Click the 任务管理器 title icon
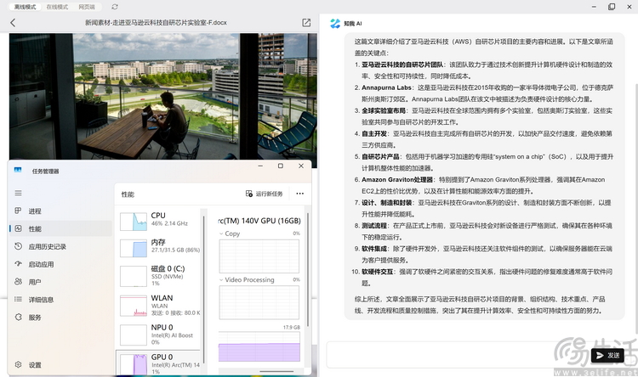638x377 pixels. [x=18, y=170]
